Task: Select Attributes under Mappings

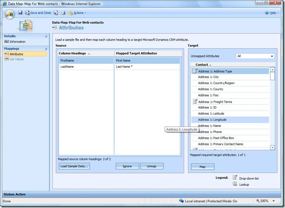Action: [16, 54]
